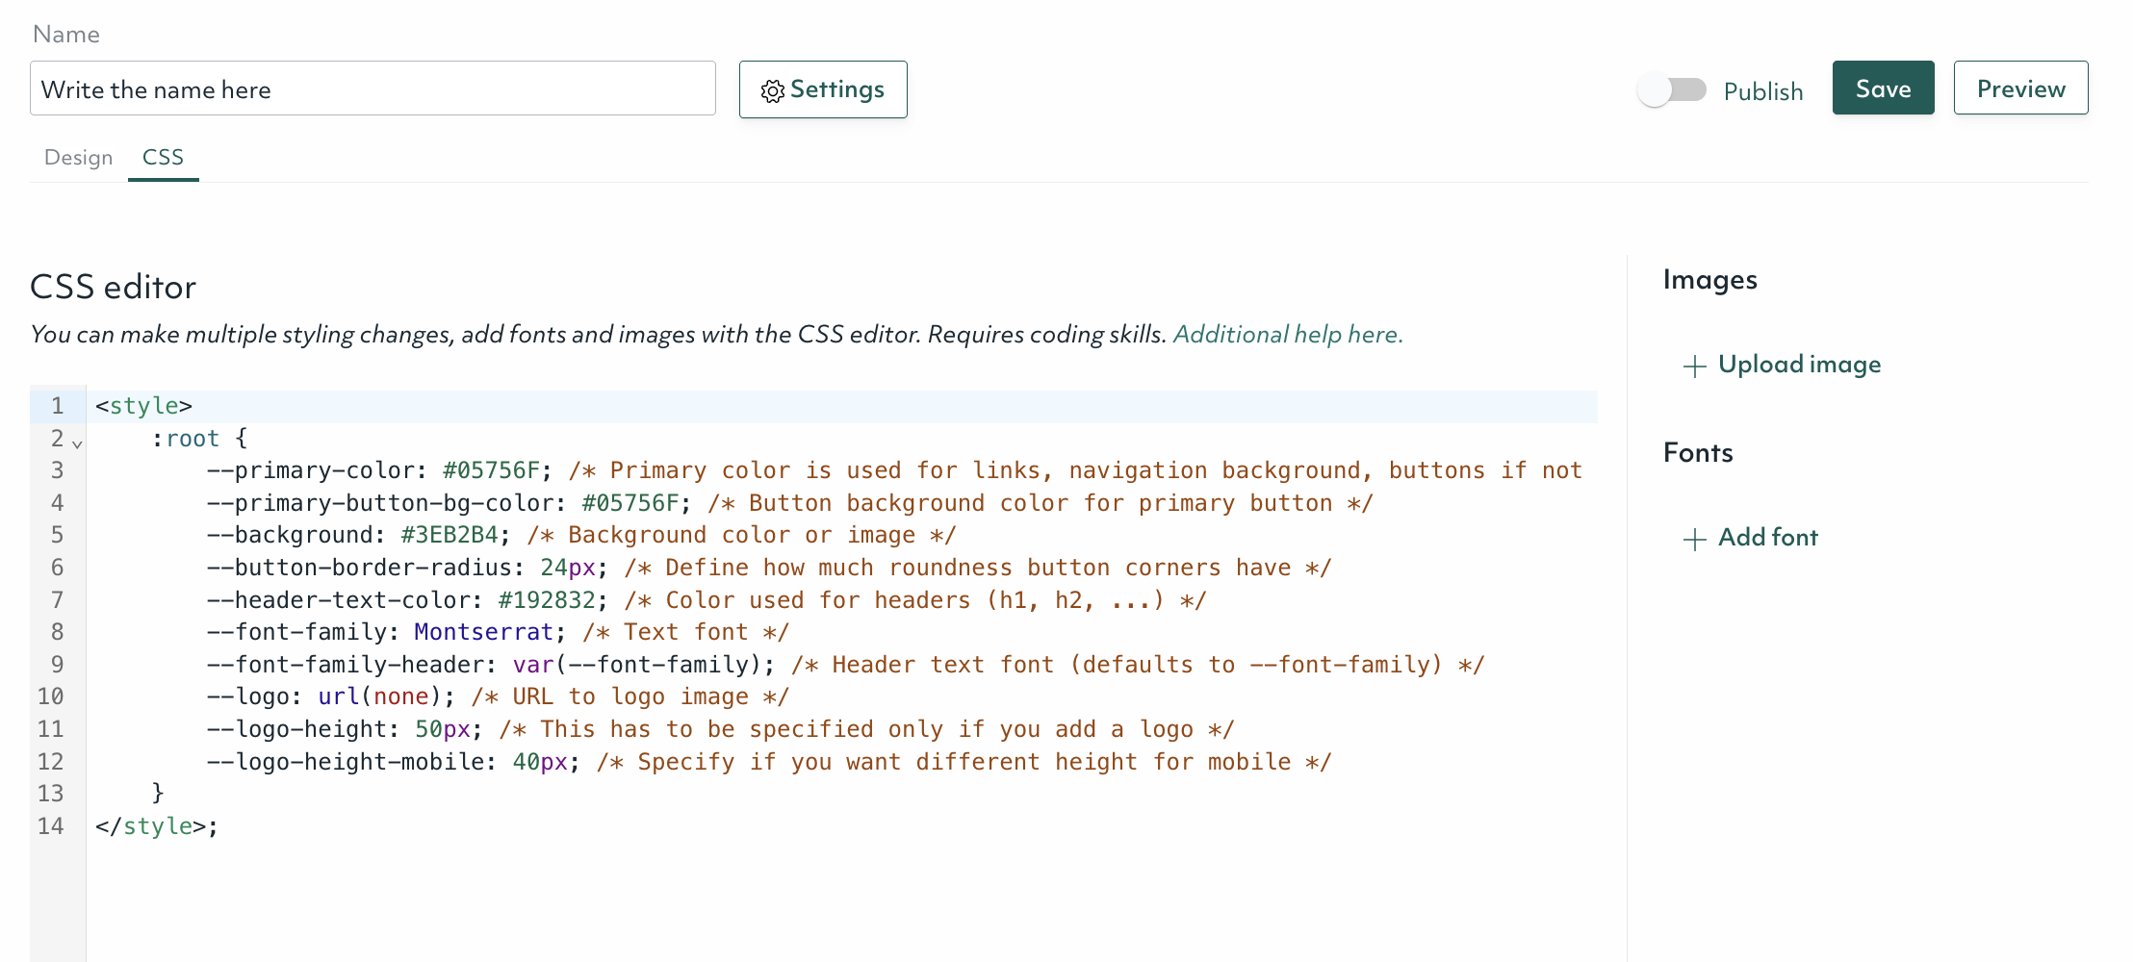2133x962 pixels.
Task: Select the CSS tab
Action: [x=163, y=158]
